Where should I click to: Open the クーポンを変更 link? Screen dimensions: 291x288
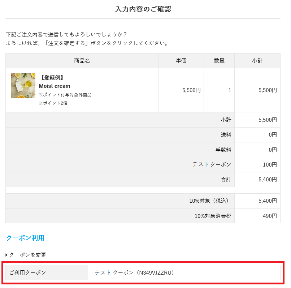28,255
